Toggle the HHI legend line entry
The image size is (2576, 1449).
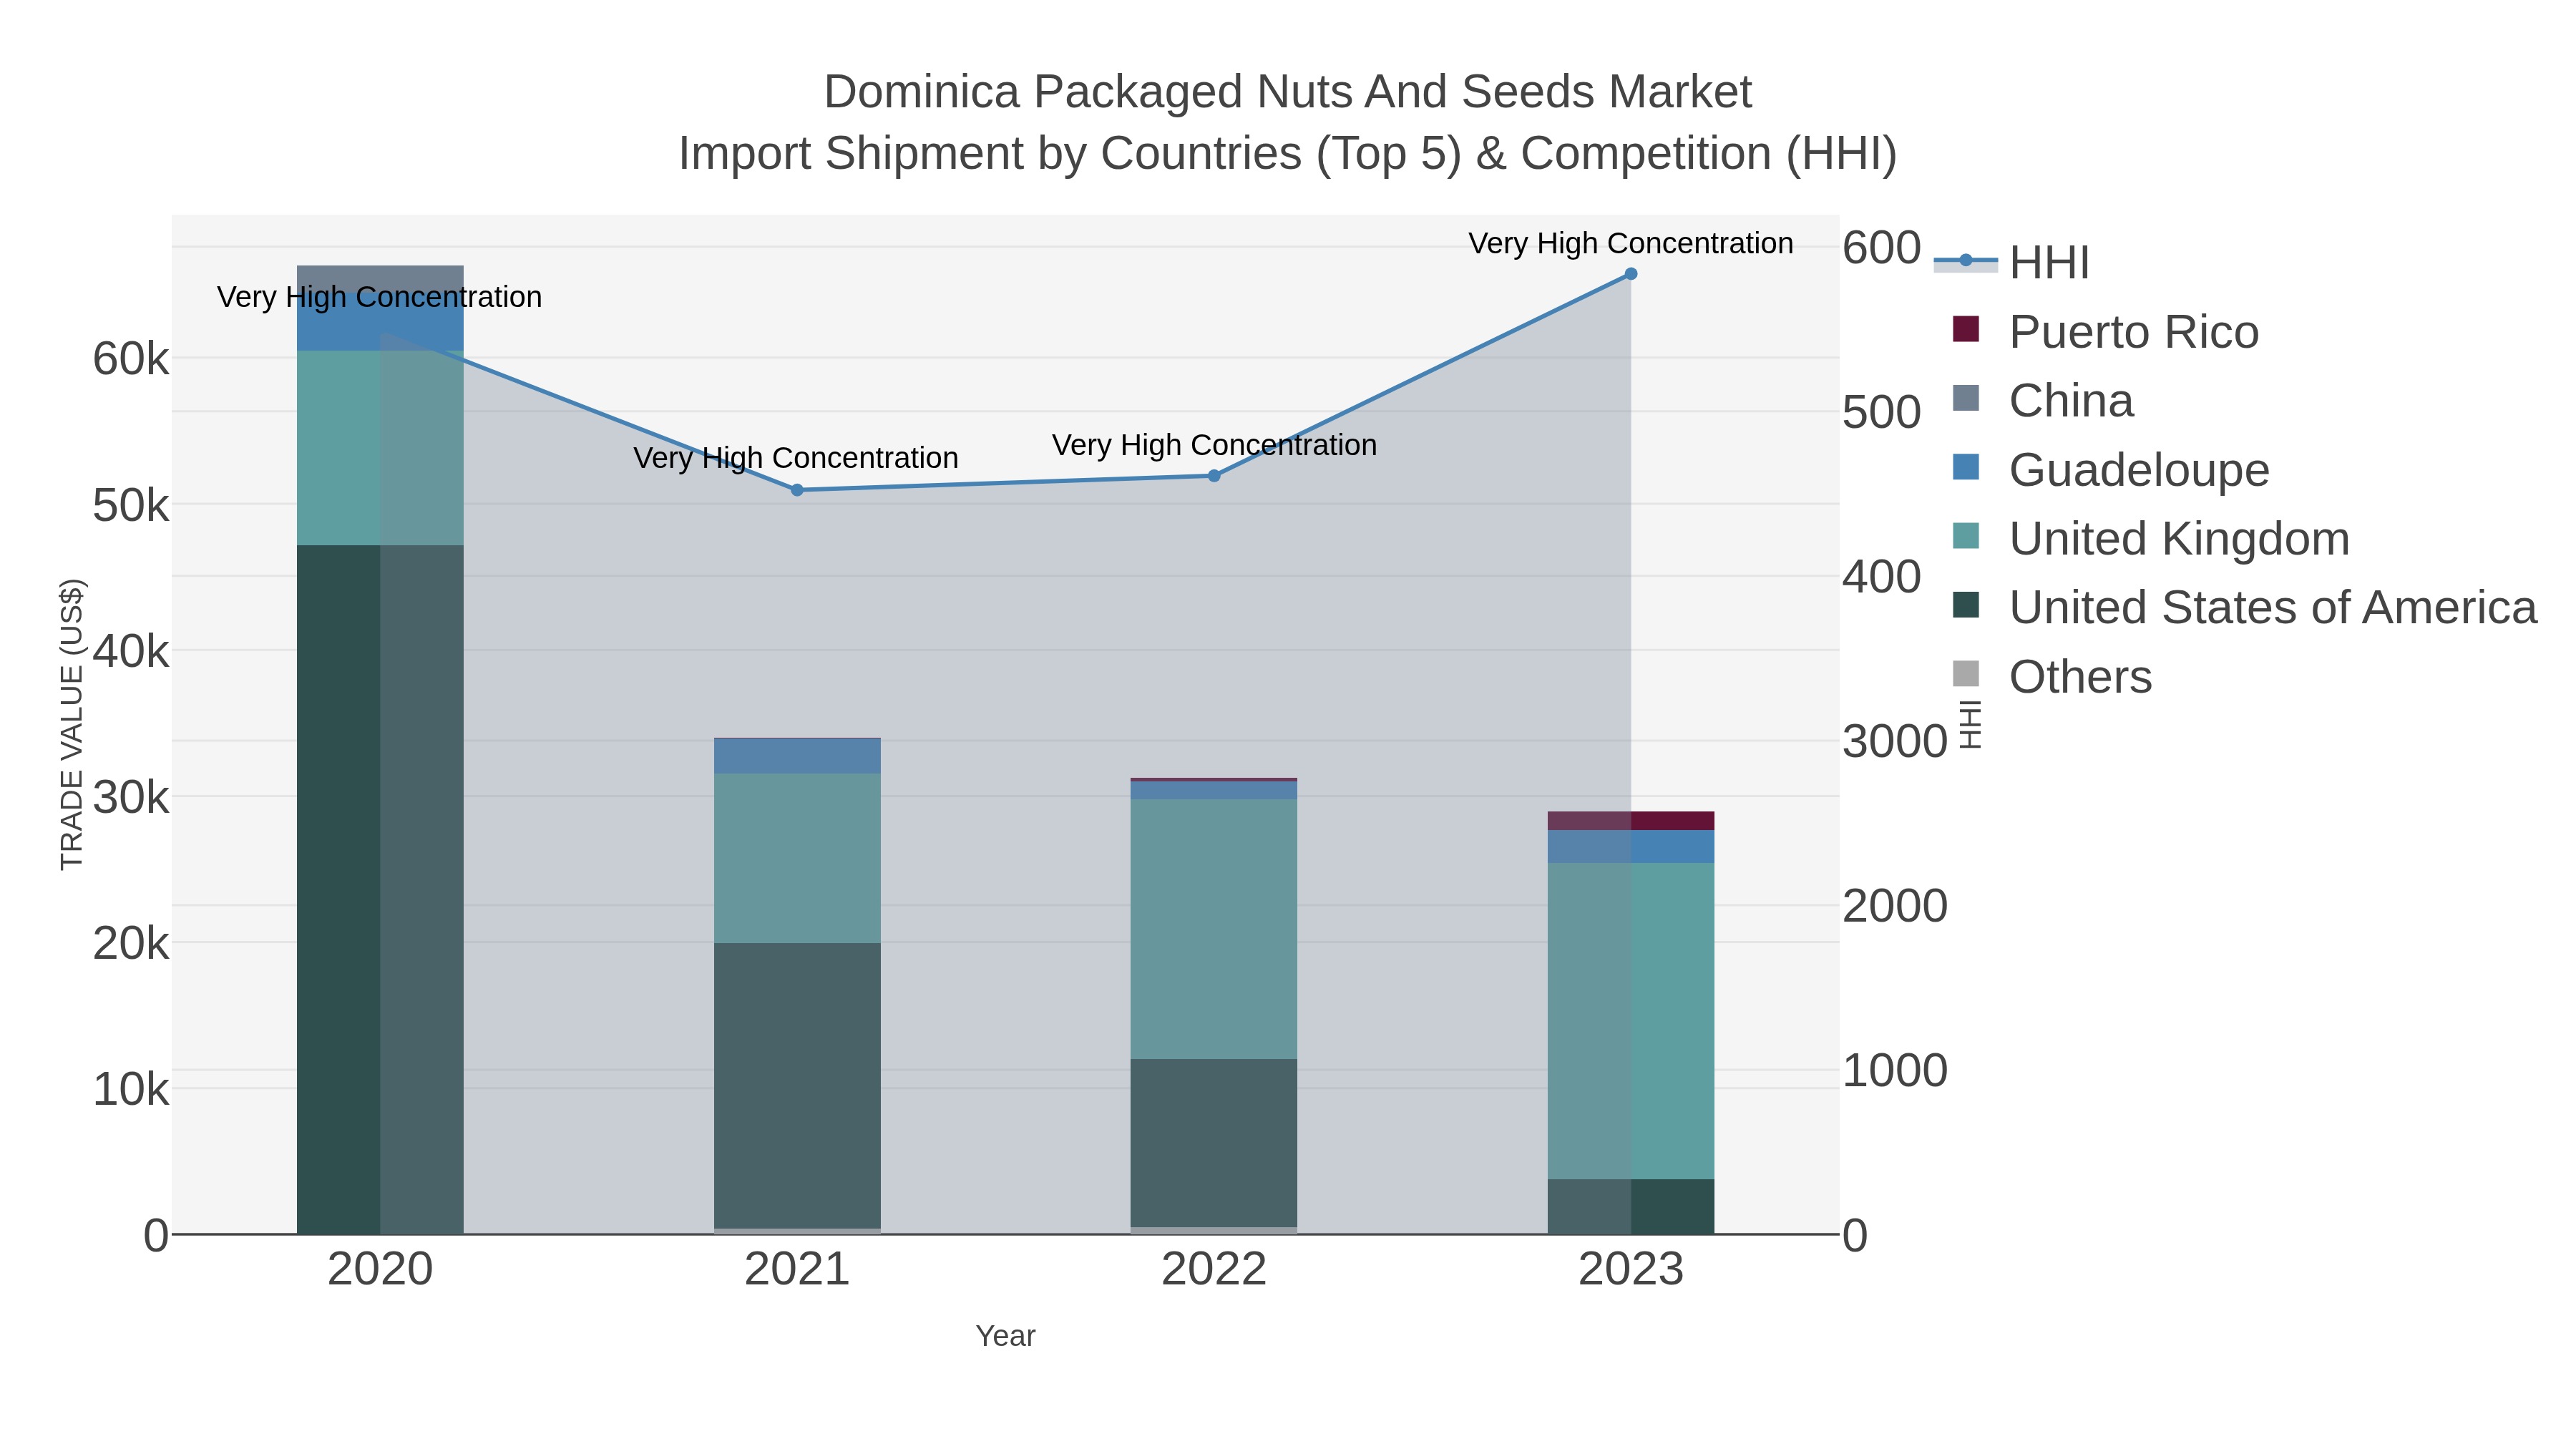tap(2011, 262)
